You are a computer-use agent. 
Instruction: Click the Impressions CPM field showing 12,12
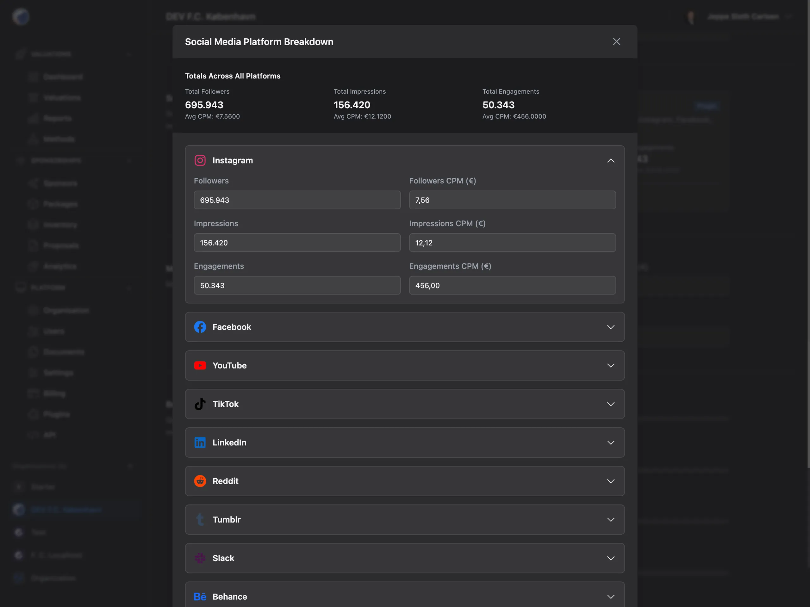click(512, 243)
